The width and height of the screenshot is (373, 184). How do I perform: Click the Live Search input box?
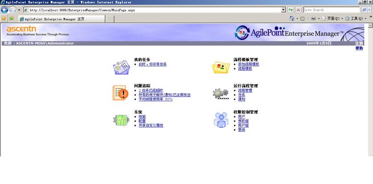(x=332, y=10)
